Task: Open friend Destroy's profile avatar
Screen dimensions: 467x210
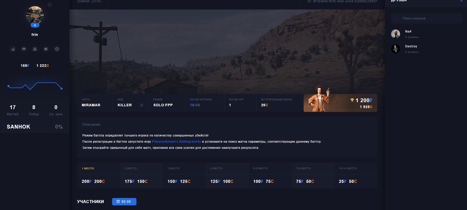Action: (x=395, y=49)
